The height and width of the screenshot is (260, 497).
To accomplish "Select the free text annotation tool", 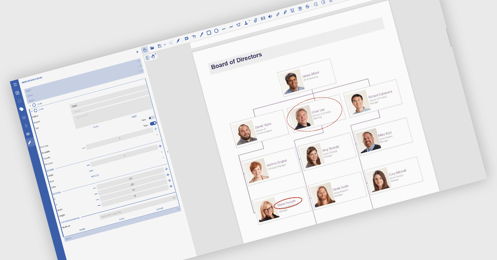I will pyautogui.click(x=194, y=37).
